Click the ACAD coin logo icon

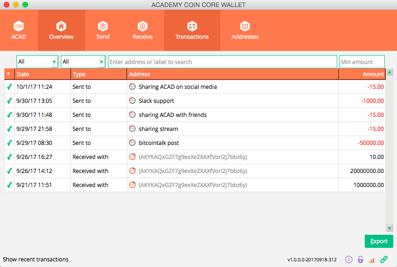(19, 26)
